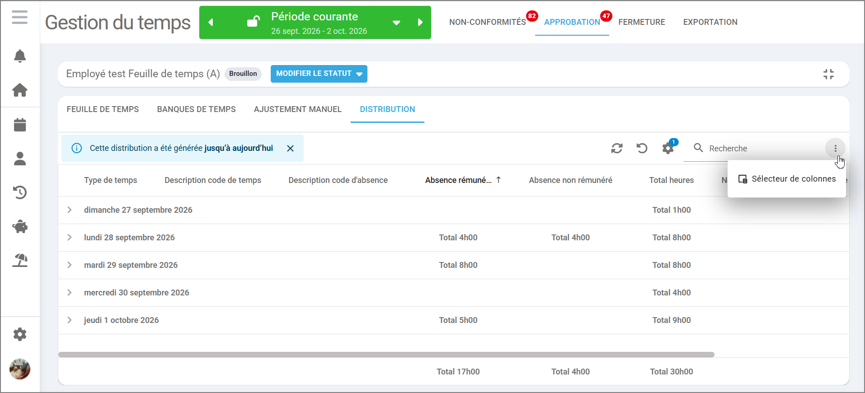Expand the jeudi 1 octobre 2026 row

(x=70, y=320)
